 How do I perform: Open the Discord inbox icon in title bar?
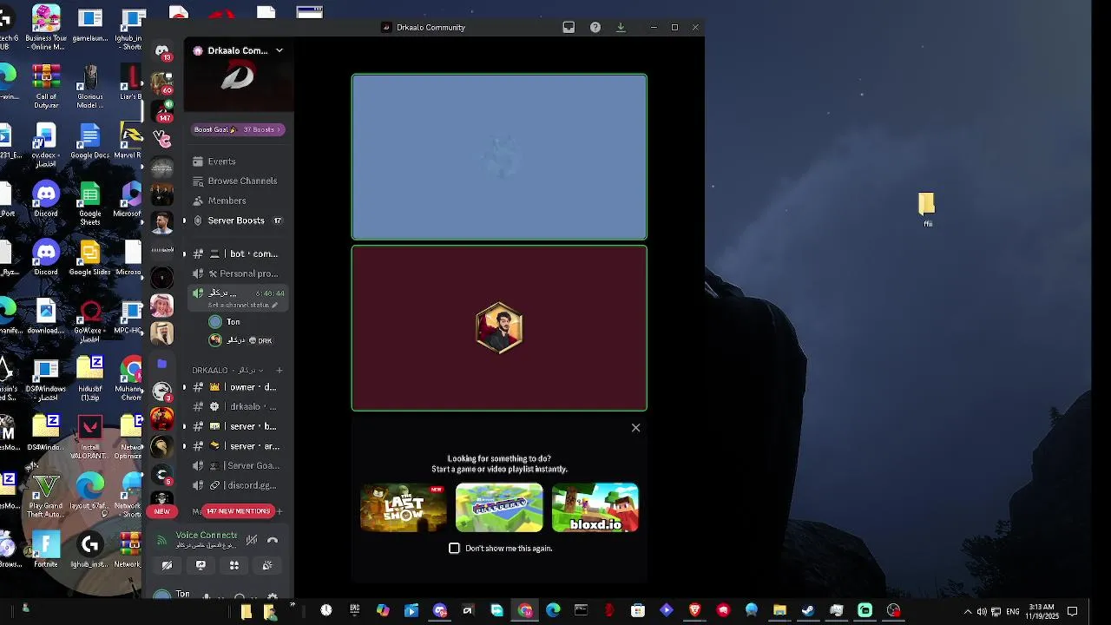click(x=569, y=28)
